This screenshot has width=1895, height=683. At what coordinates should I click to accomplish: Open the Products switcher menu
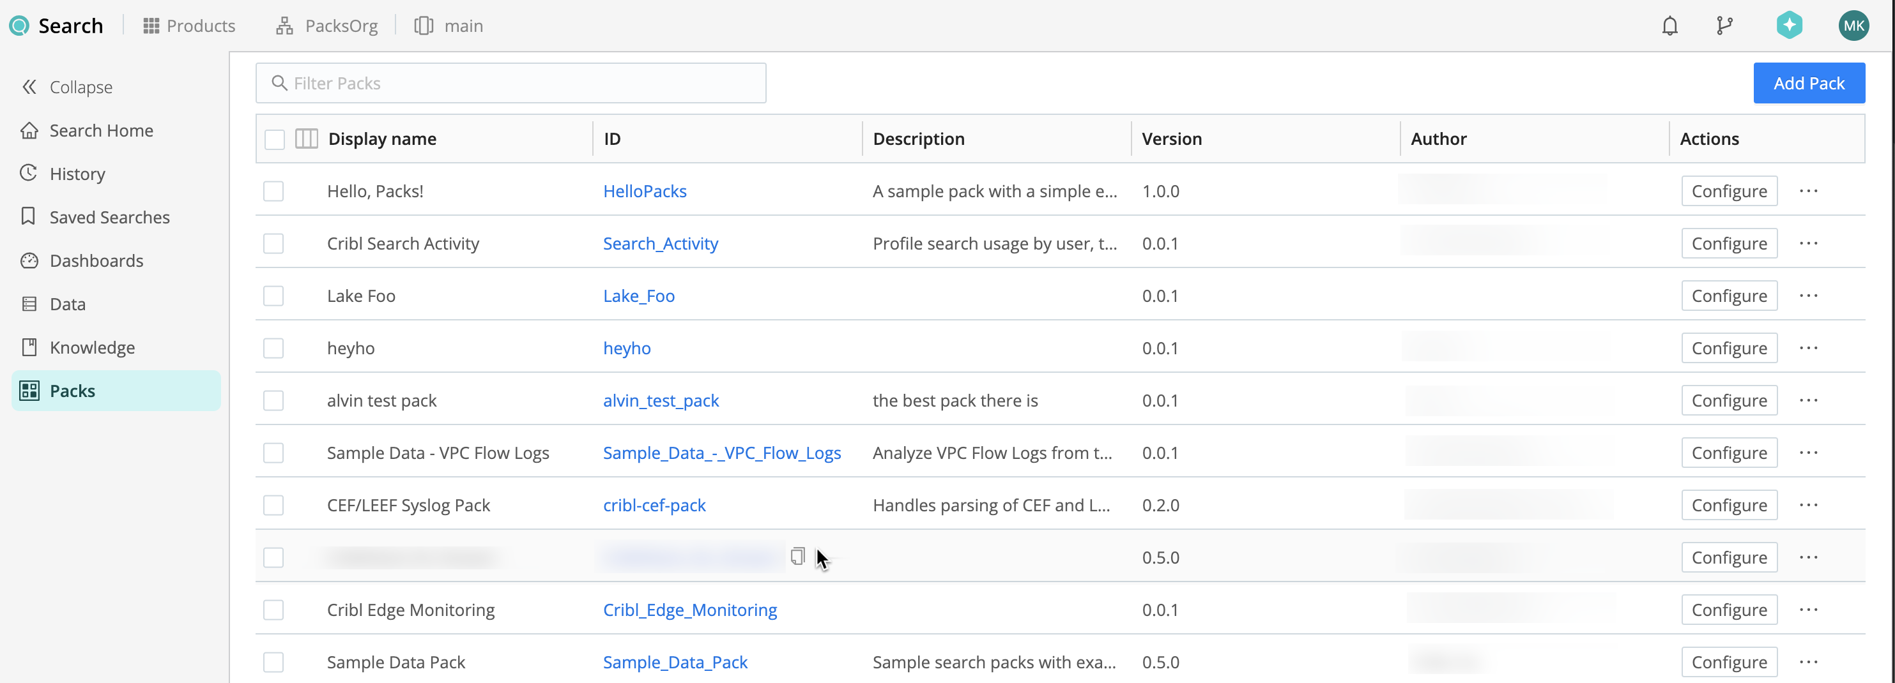(189, 26)
